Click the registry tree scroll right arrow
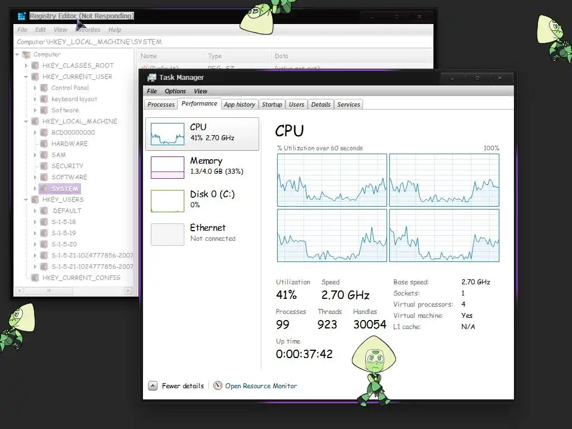 [x=128, y=290]
